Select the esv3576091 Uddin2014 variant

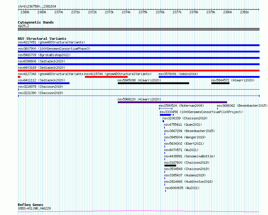coord(178,74)
